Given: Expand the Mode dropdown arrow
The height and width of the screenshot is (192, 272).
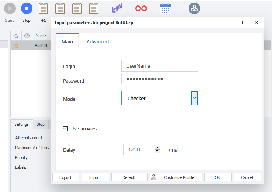Looking at the screenshot, I should 194,98.
